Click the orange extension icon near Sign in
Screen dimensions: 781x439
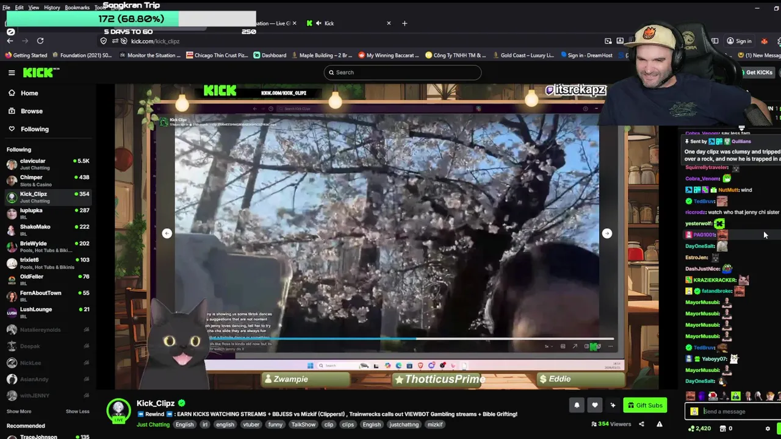pos(764,41)
